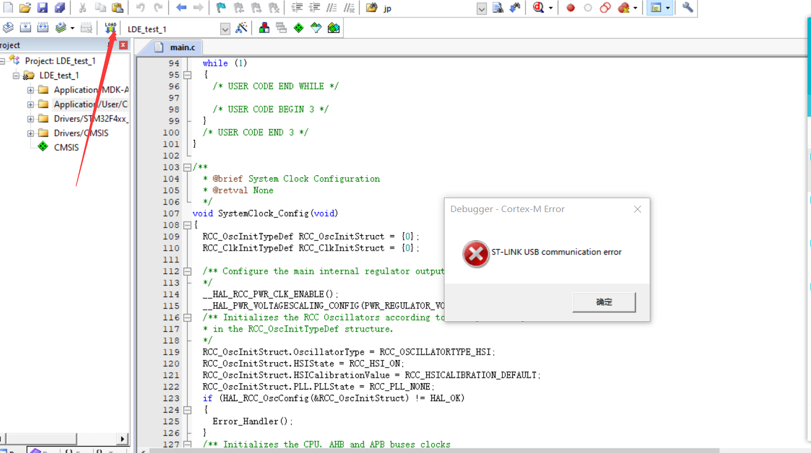Expand the Application/User/C folder
Image resolution: width=811 pixels, height=453 pixels.
[x=30, y=104]
